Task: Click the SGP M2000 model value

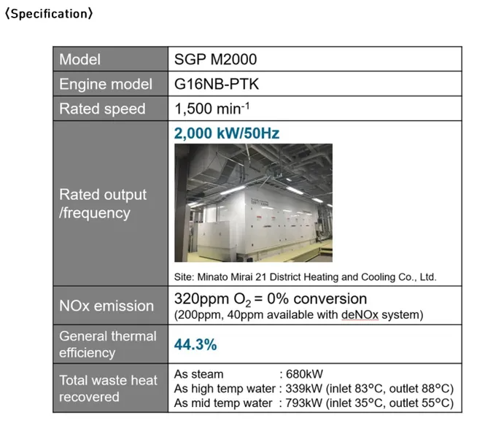Action: 215,60
